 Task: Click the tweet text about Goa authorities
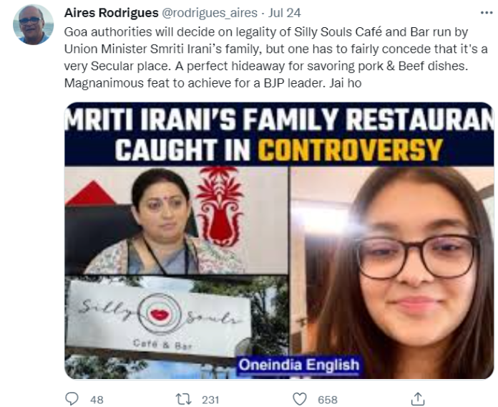[275, 57]
